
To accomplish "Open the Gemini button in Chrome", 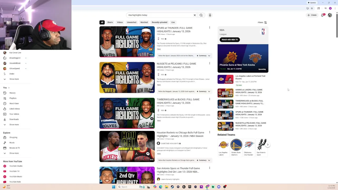I will (312, 3).
